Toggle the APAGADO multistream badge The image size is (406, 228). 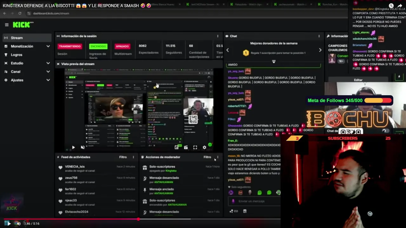122,46
